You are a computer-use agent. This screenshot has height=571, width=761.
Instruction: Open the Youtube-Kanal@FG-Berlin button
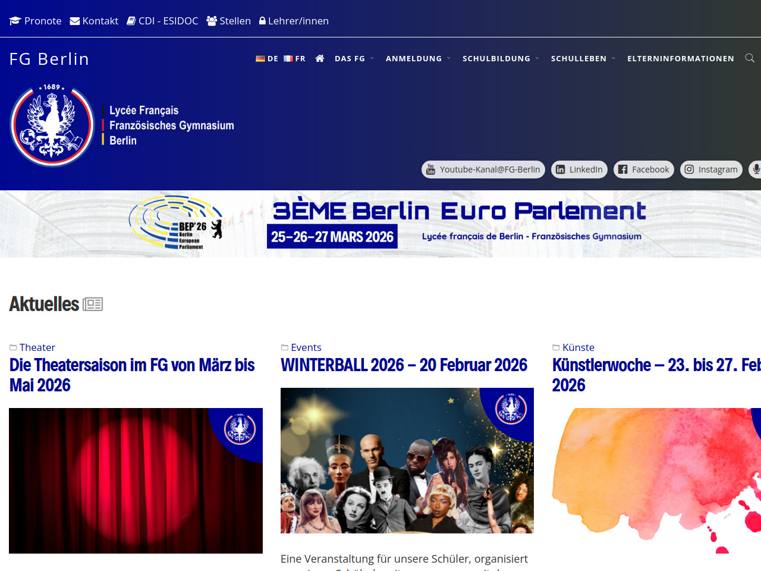(483, 170)
